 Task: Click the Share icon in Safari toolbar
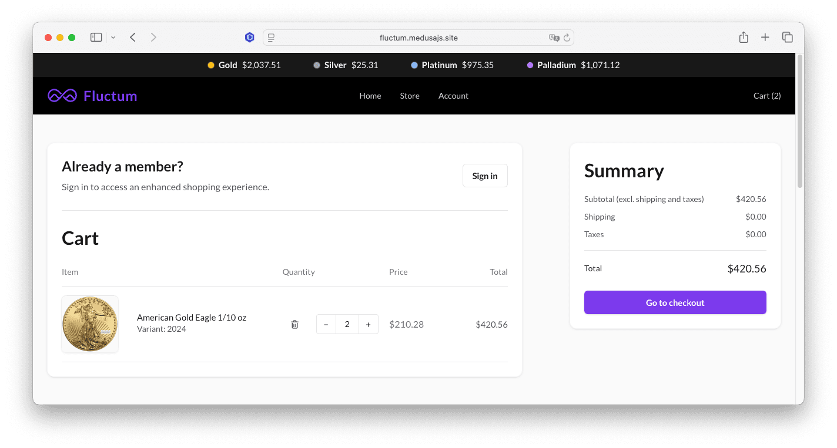tap(744, 37)
